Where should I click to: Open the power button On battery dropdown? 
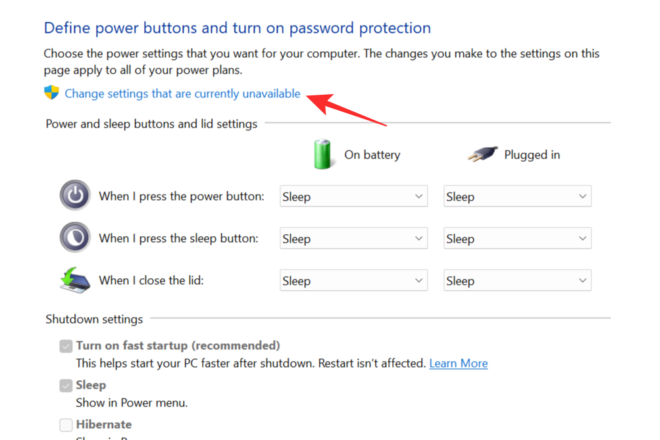pos(353,195)
